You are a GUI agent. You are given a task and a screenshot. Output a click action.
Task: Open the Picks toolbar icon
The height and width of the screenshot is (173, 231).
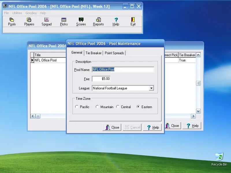(64, 22)
